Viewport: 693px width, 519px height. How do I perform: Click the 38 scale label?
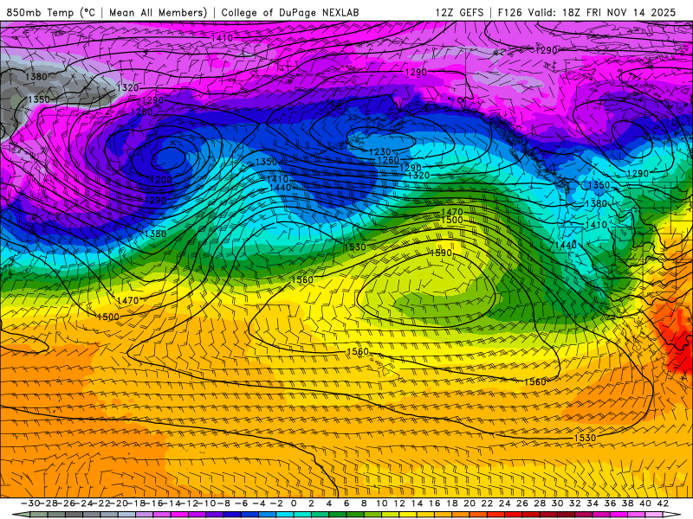point(627,503)
